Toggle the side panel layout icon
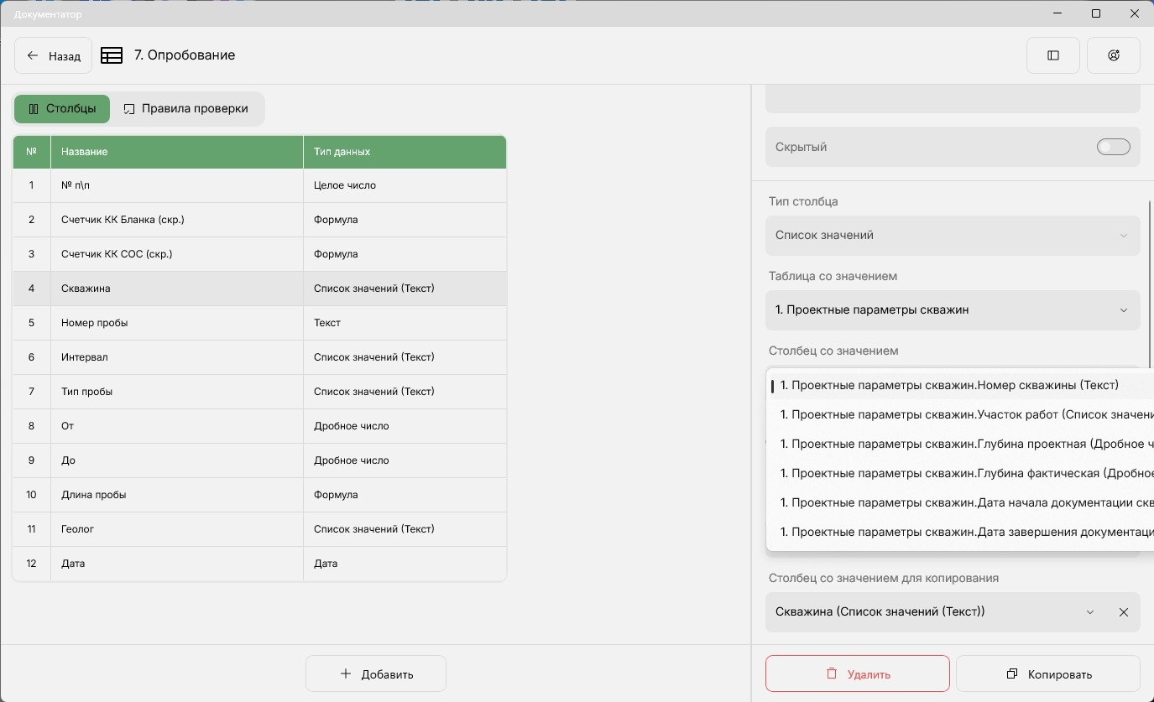Viewport: 1154px width, 702px height. [1052, 55]
